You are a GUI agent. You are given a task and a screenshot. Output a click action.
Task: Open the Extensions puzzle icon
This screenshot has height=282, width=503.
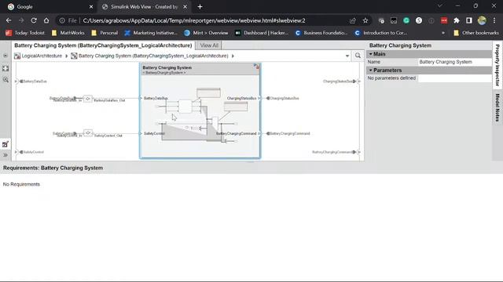pyautogui.click(x=457, y=20)
